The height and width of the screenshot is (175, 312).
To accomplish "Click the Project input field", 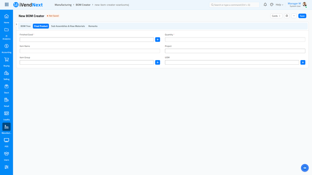I will point(235,51).
